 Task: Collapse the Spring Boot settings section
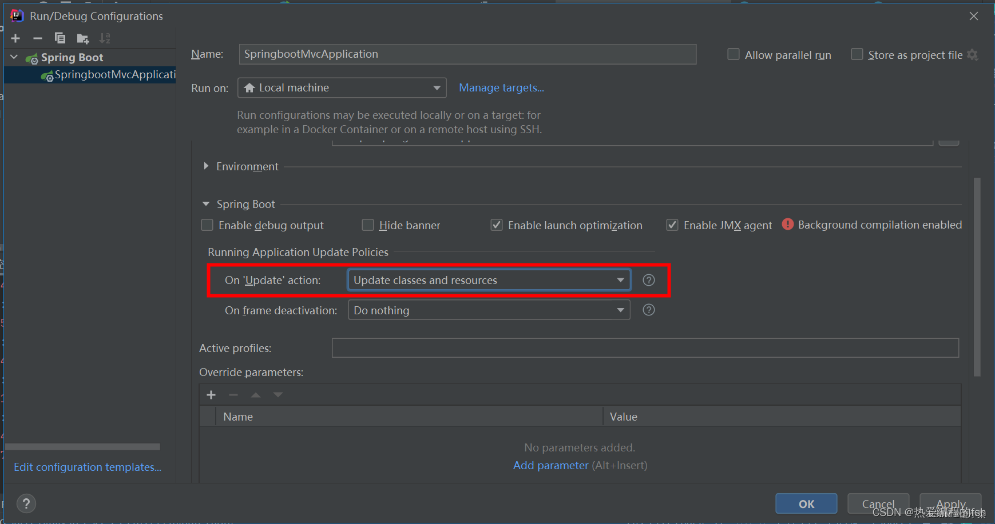point(206,204)
